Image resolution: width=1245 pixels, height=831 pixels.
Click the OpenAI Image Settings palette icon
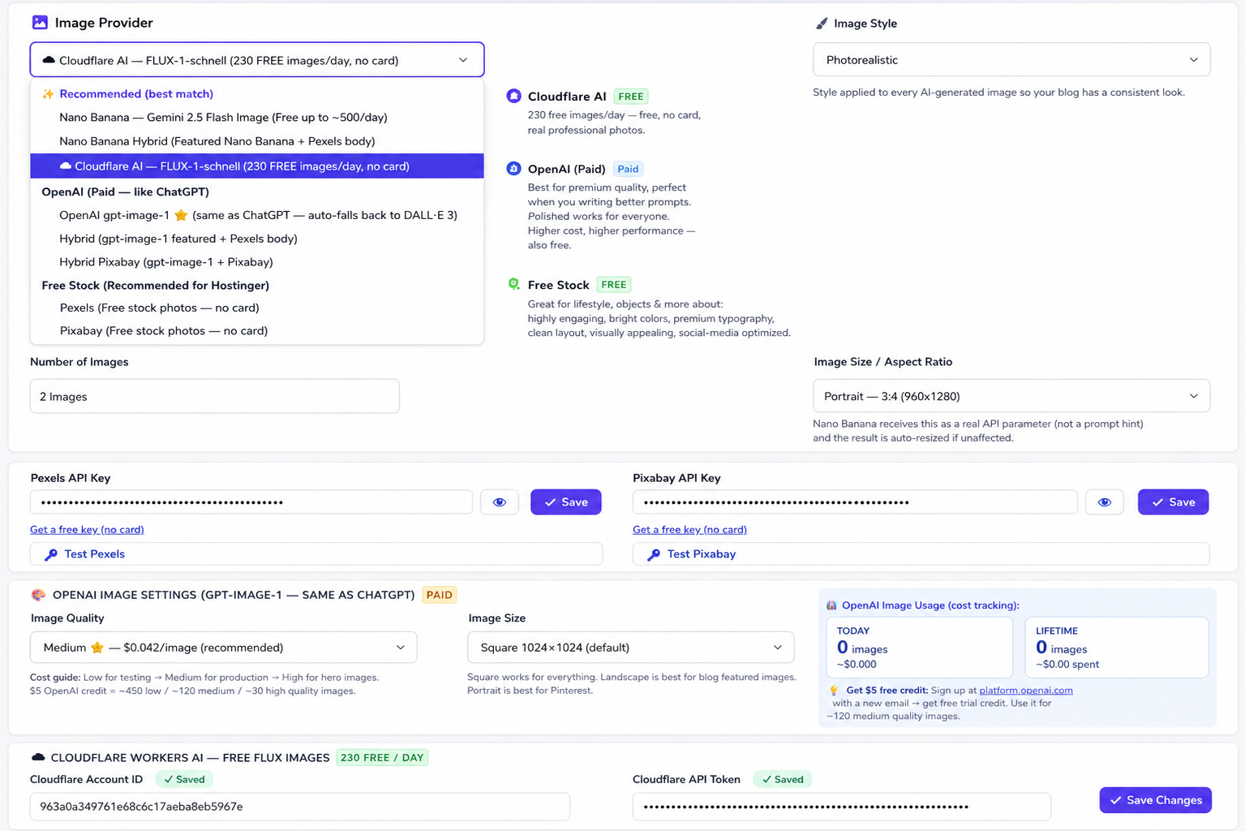38,595
